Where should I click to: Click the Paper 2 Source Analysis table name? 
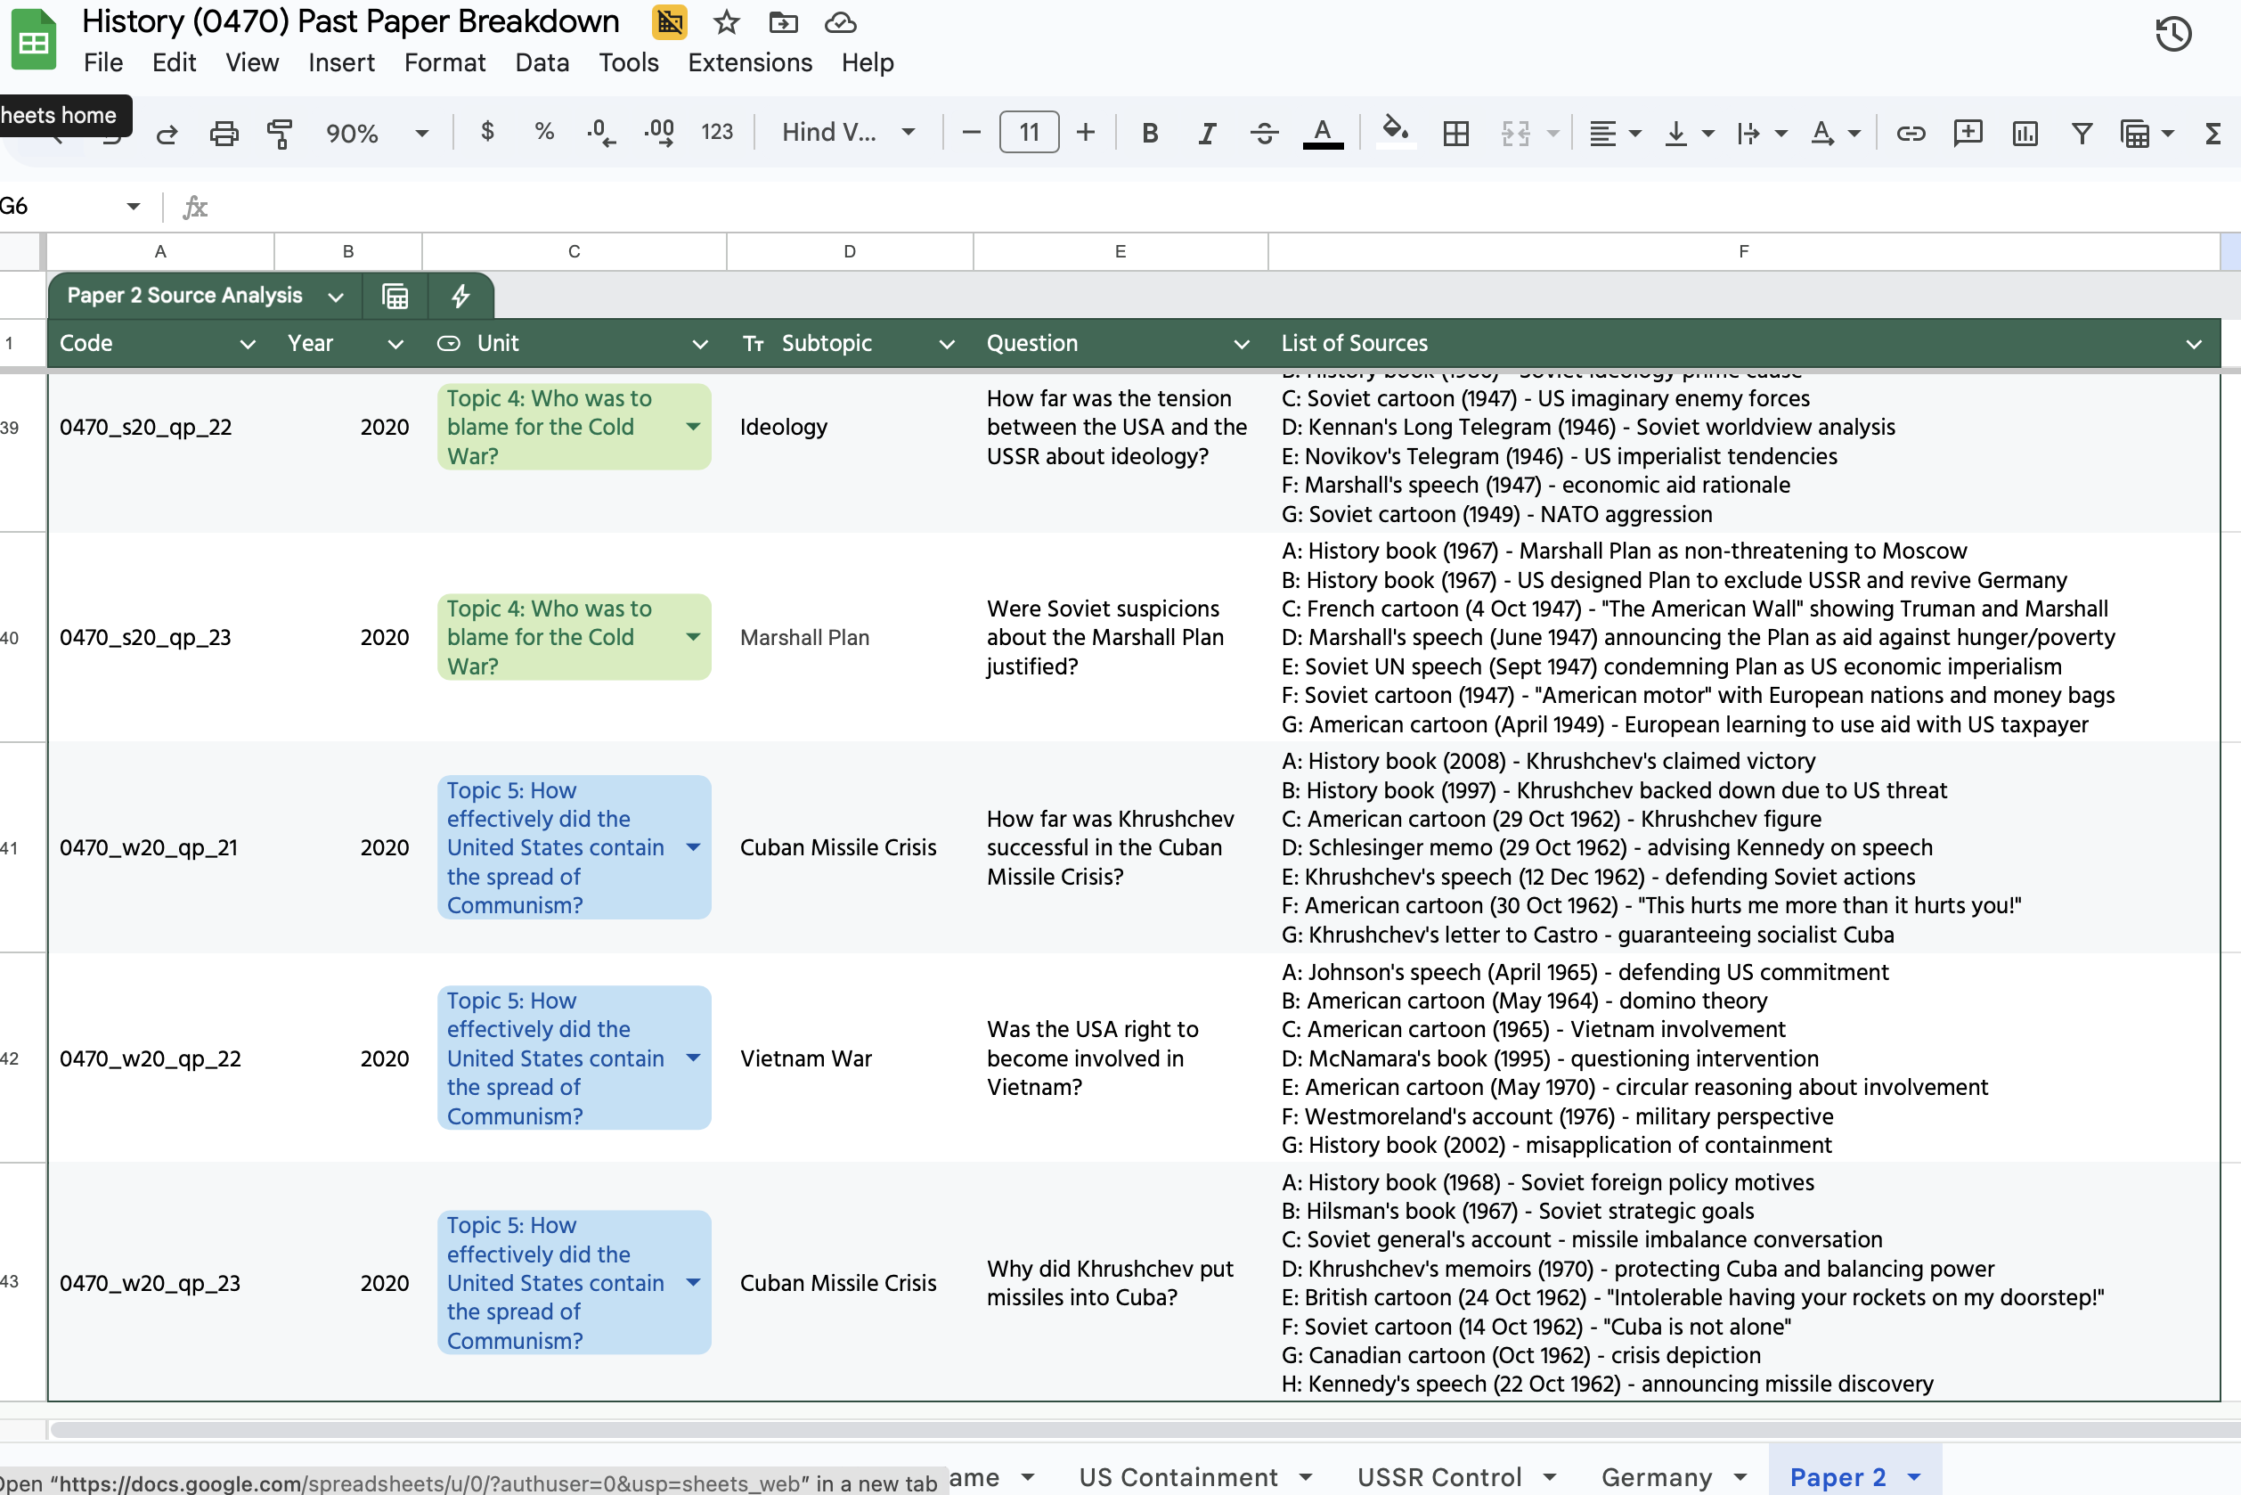pos(185,296)
